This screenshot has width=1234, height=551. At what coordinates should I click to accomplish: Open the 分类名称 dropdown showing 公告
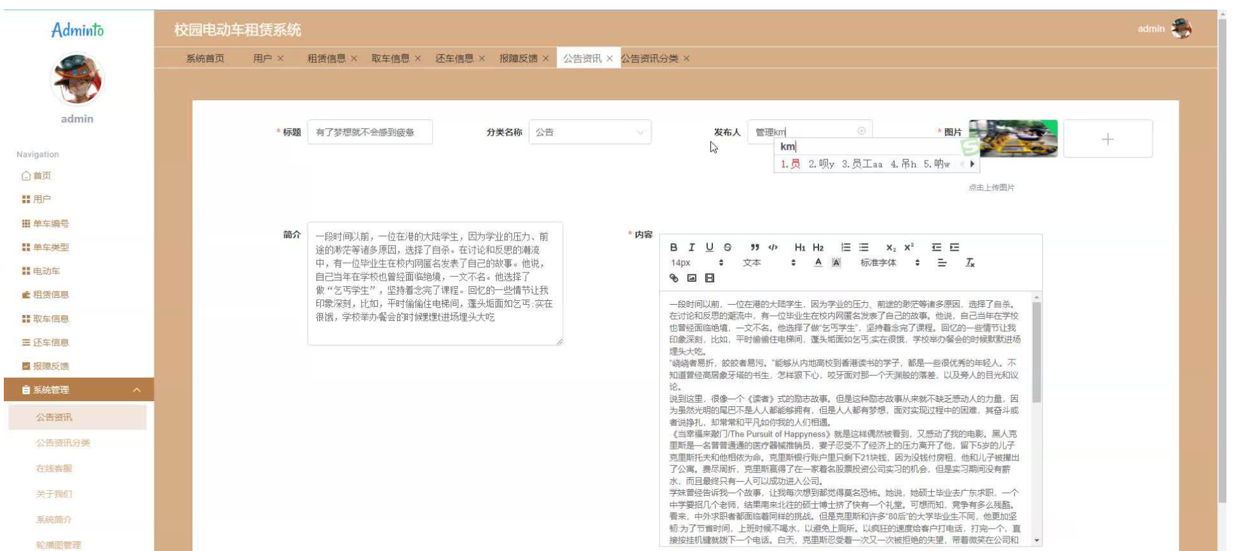(590, 132)
